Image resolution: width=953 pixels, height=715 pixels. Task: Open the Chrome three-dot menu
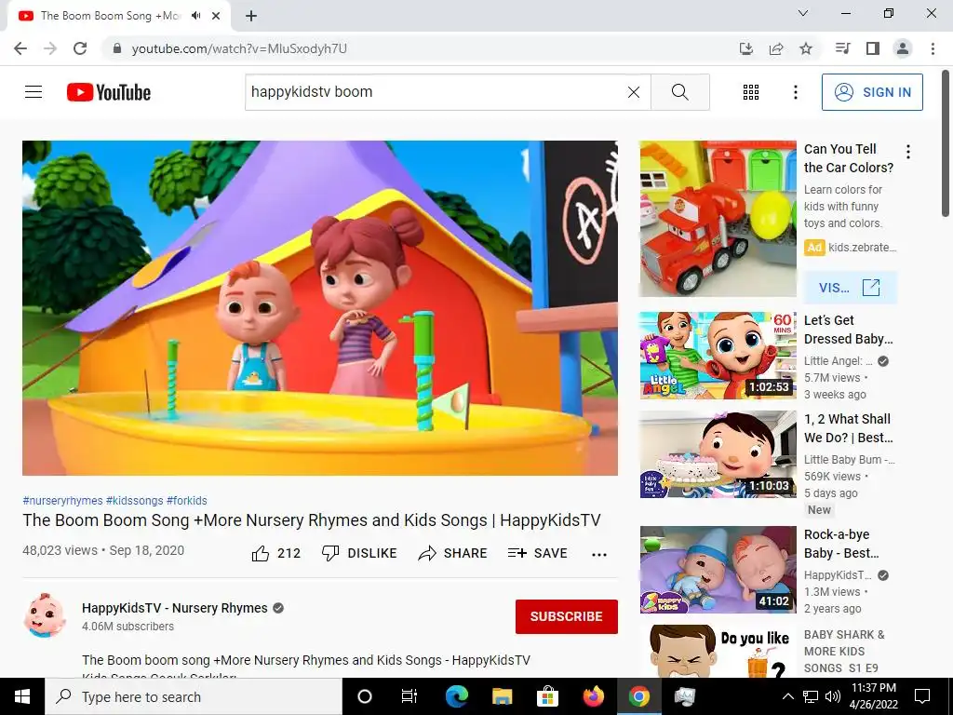(x=933, y=48)
